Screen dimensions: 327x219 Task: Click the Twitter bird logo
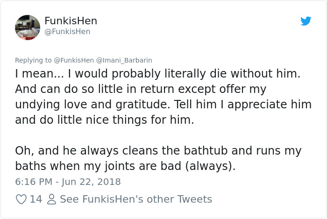[x=306, y=21]
